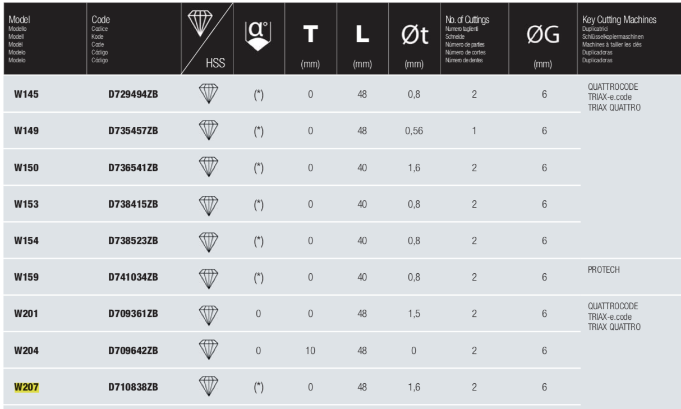The width and height of the screenshot is (681, 409).
Task: Click the diamond icon in W153 row
Action: 207,204
